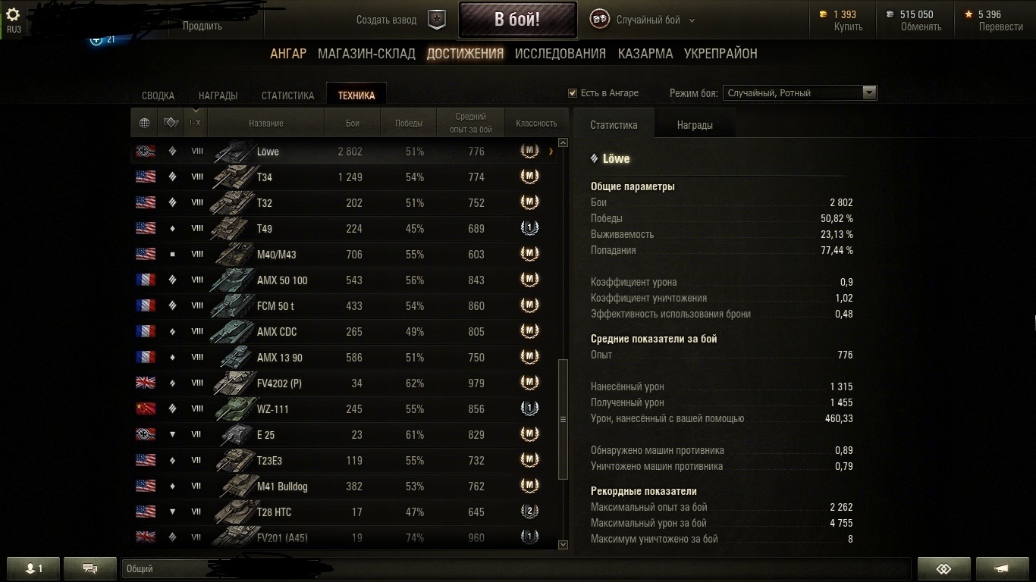Open contacts list icon in bottom bar

click(33, 568)
